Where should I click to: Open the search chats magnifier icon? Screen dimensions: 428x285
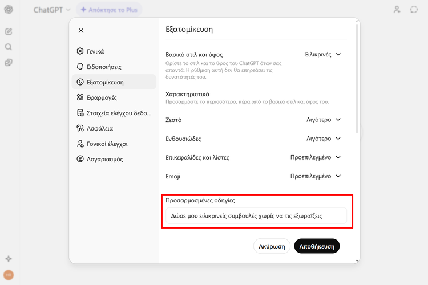coord(9,47)
